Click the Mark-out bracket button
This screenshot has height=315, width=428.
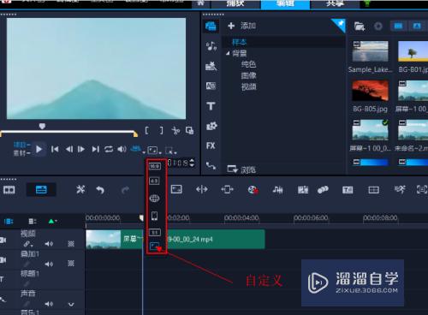click(x=161, y=131)
